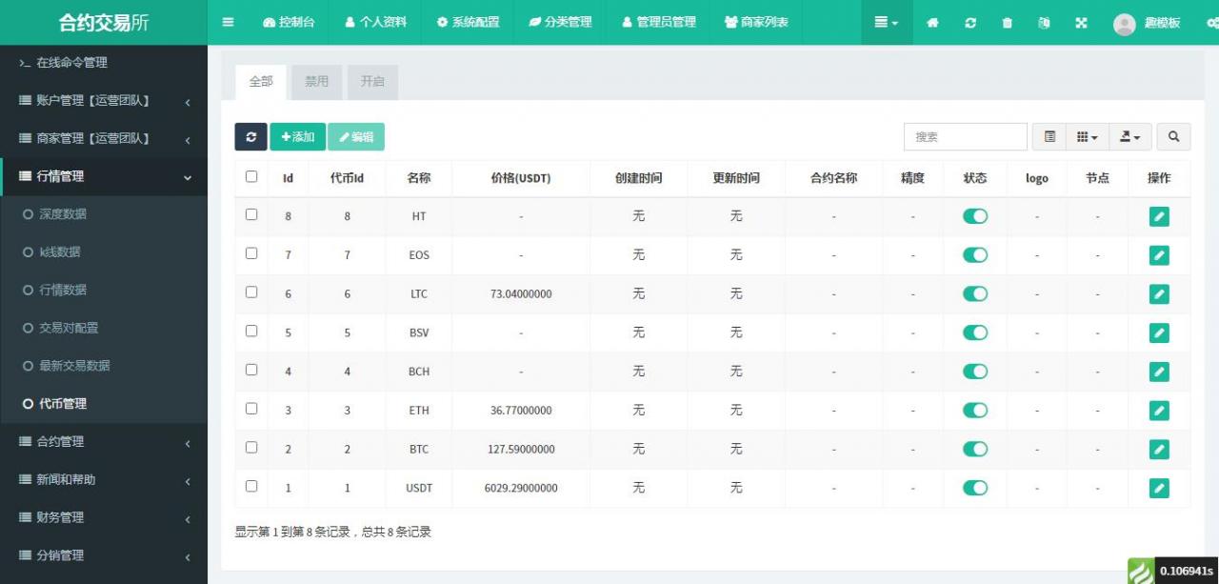Image resolution: width=1219 pixels, height=584 pixels.
Task: Click the home icon in top bar
Action: click(x=932, y=23)
